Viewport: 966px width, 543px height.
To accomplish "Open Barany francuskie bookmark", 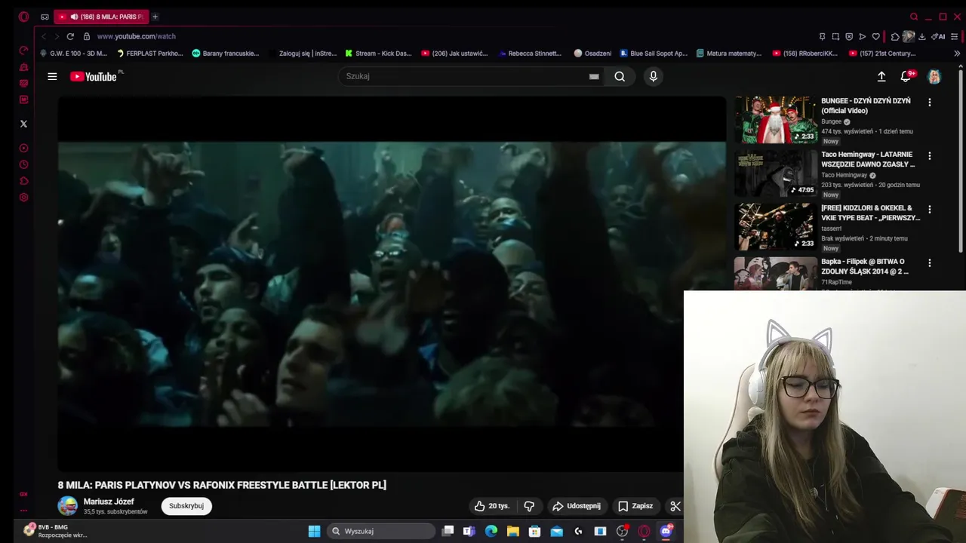I will [226, 54].
